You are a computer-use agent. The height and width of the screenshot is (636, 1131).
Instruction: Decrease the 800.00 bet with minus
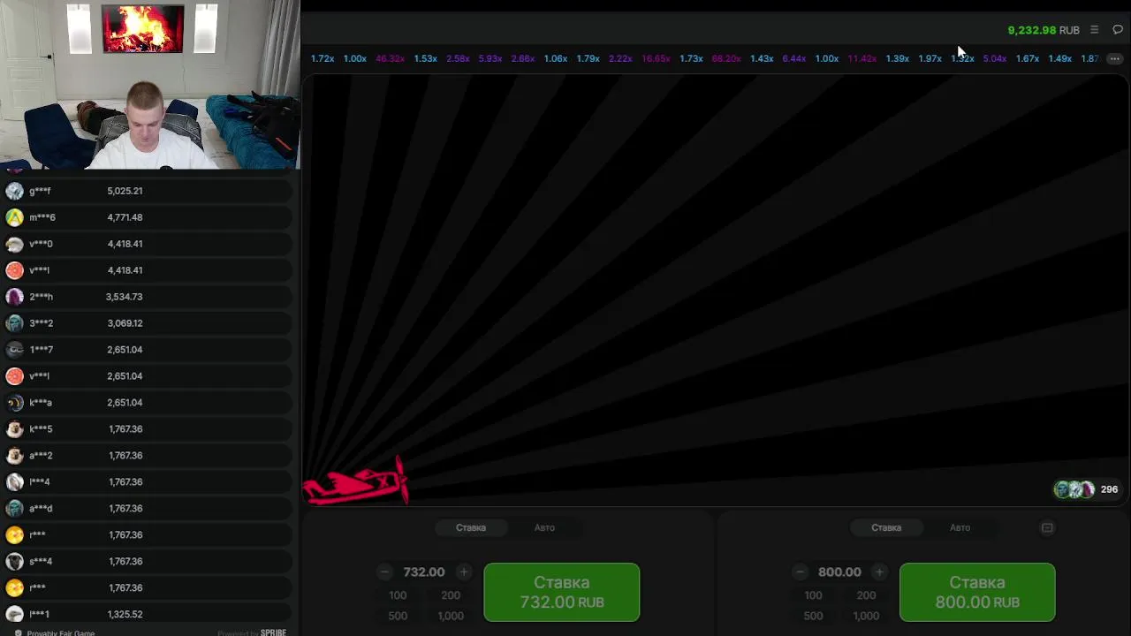800,572
